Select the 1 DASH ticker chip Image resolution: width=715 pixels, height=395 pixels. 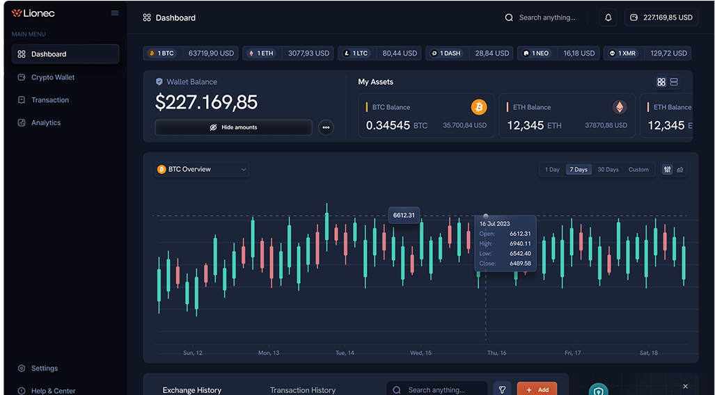point(470,54)
